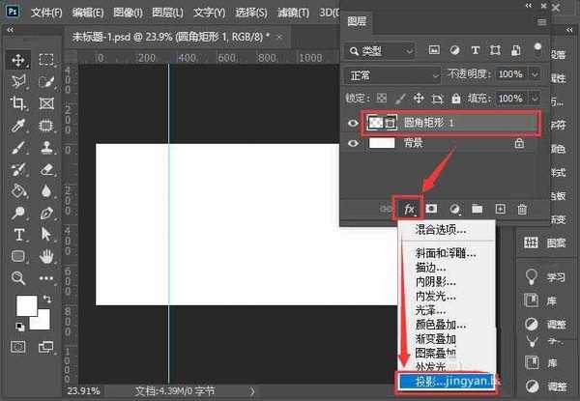Image resolution: width=580 pixels, height=401 pixels.
Task: Select the Hand tool
Action: (46, 256)
